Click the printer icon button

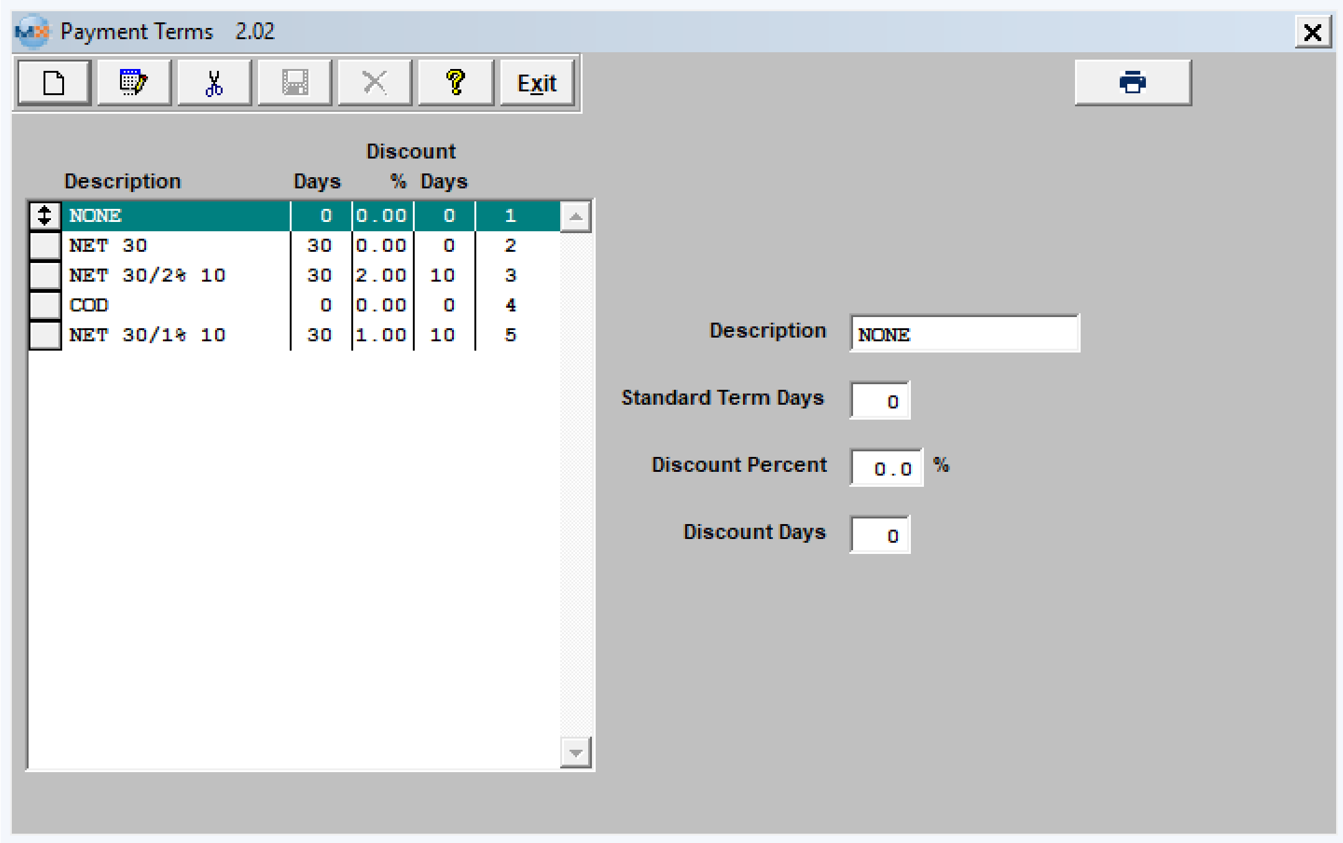tap(1132, 83)
